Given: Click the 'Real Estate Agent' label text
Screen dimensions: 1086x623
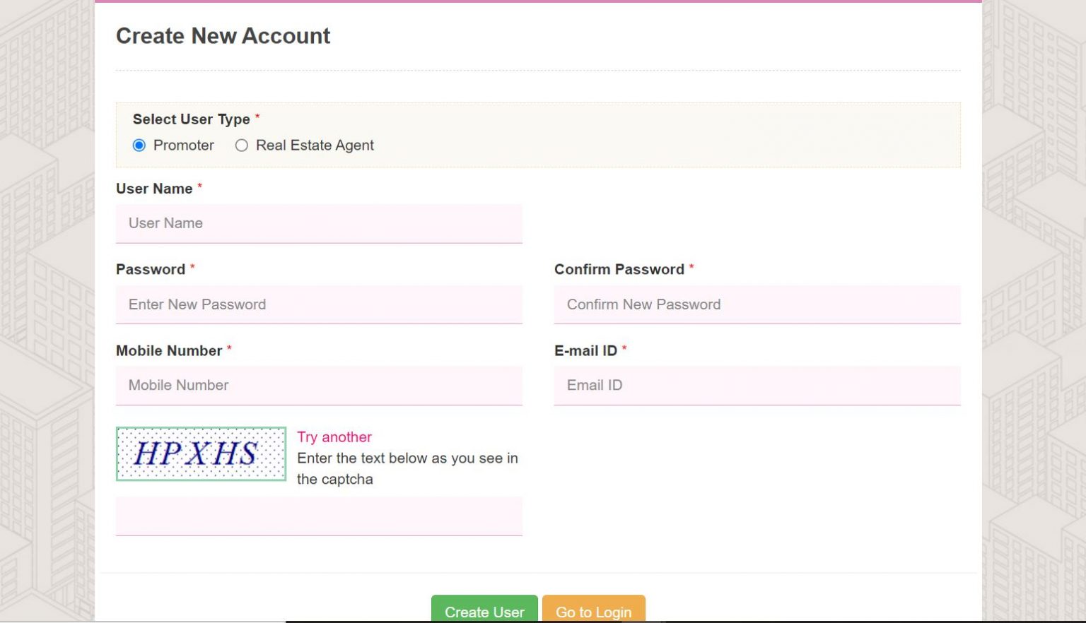Looking at the screenshot, I should pos(315,146).
